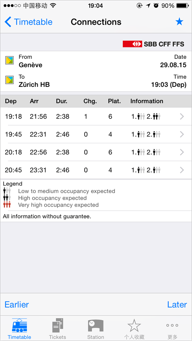
Task: Expand the 19:45 connection chevron
Action: click(182, 135)
